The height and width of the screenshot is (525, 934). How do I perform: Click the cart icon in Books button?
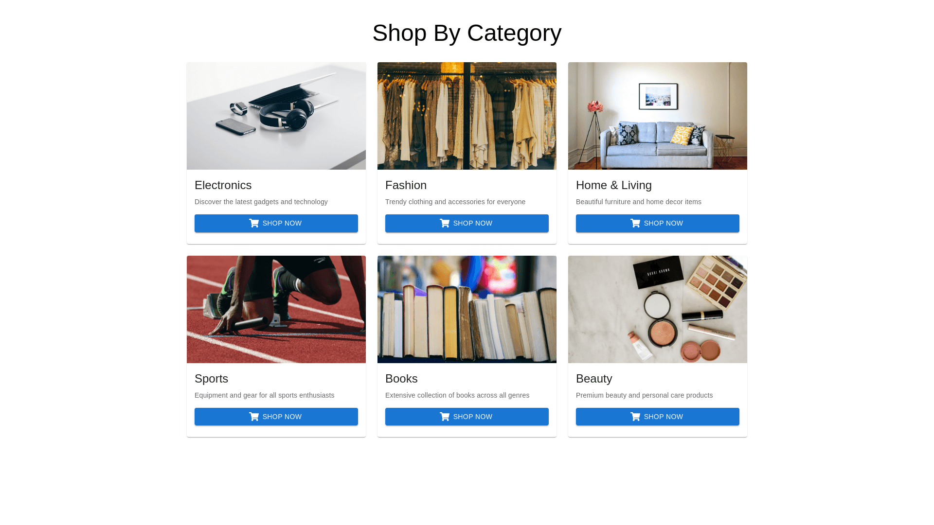tap(445, 417)
